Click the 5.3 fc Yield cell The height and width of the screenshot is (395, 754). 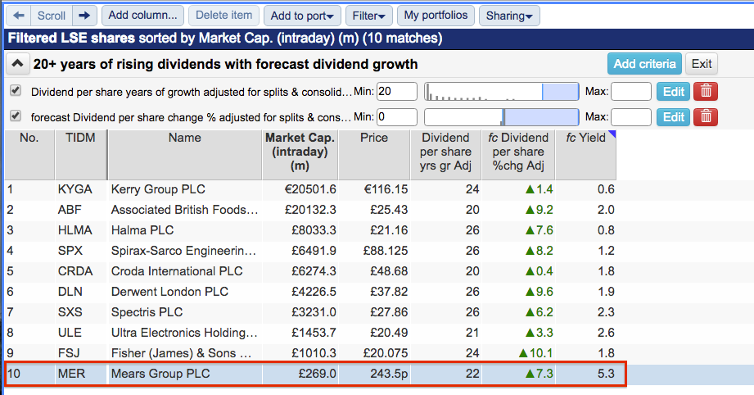[x=585, y=374]
